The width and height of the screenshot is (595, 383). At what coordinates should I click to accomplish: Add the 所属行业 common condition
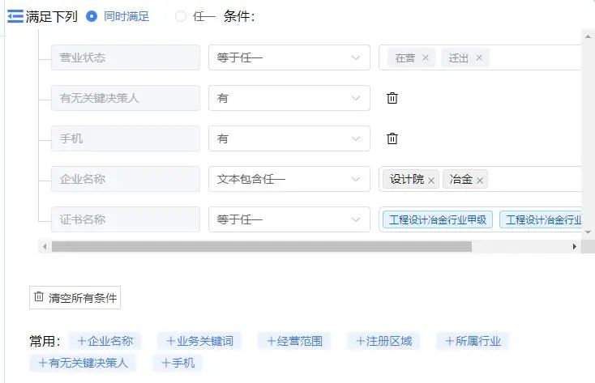coord(473,341)
